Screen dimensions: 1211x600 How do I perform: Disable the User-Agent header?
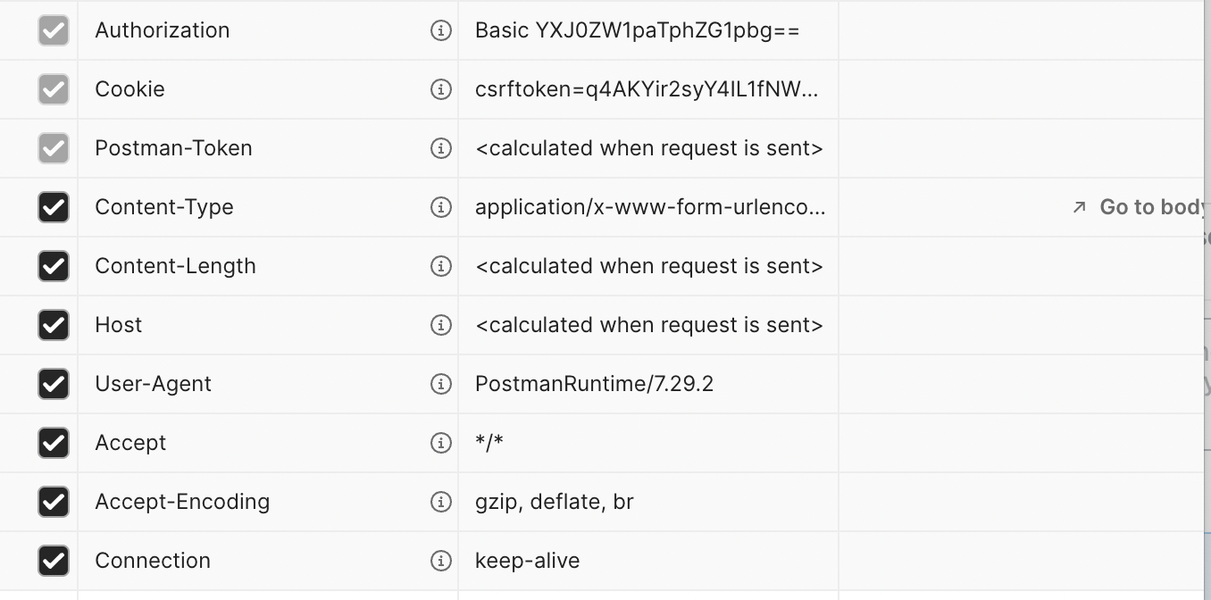[54, 384]
